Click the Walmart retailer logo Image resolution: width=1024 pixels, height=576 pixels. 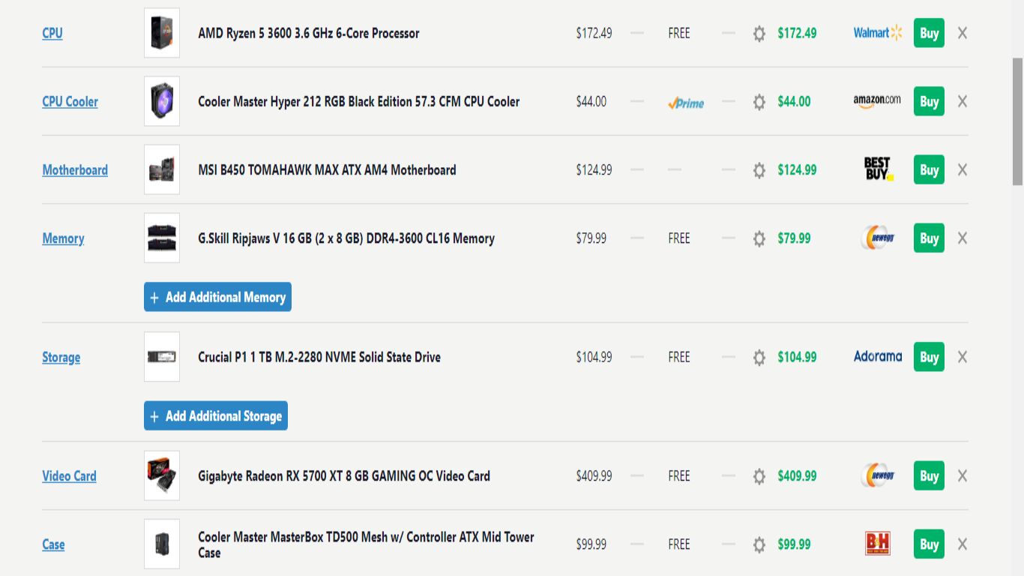click(876, 33)
